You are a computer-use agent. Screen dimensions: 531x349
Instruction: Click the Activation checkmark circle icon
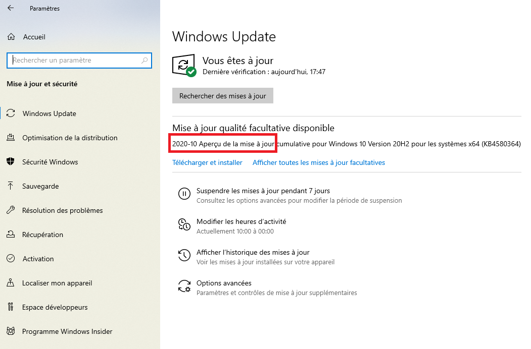click(11, 258)
